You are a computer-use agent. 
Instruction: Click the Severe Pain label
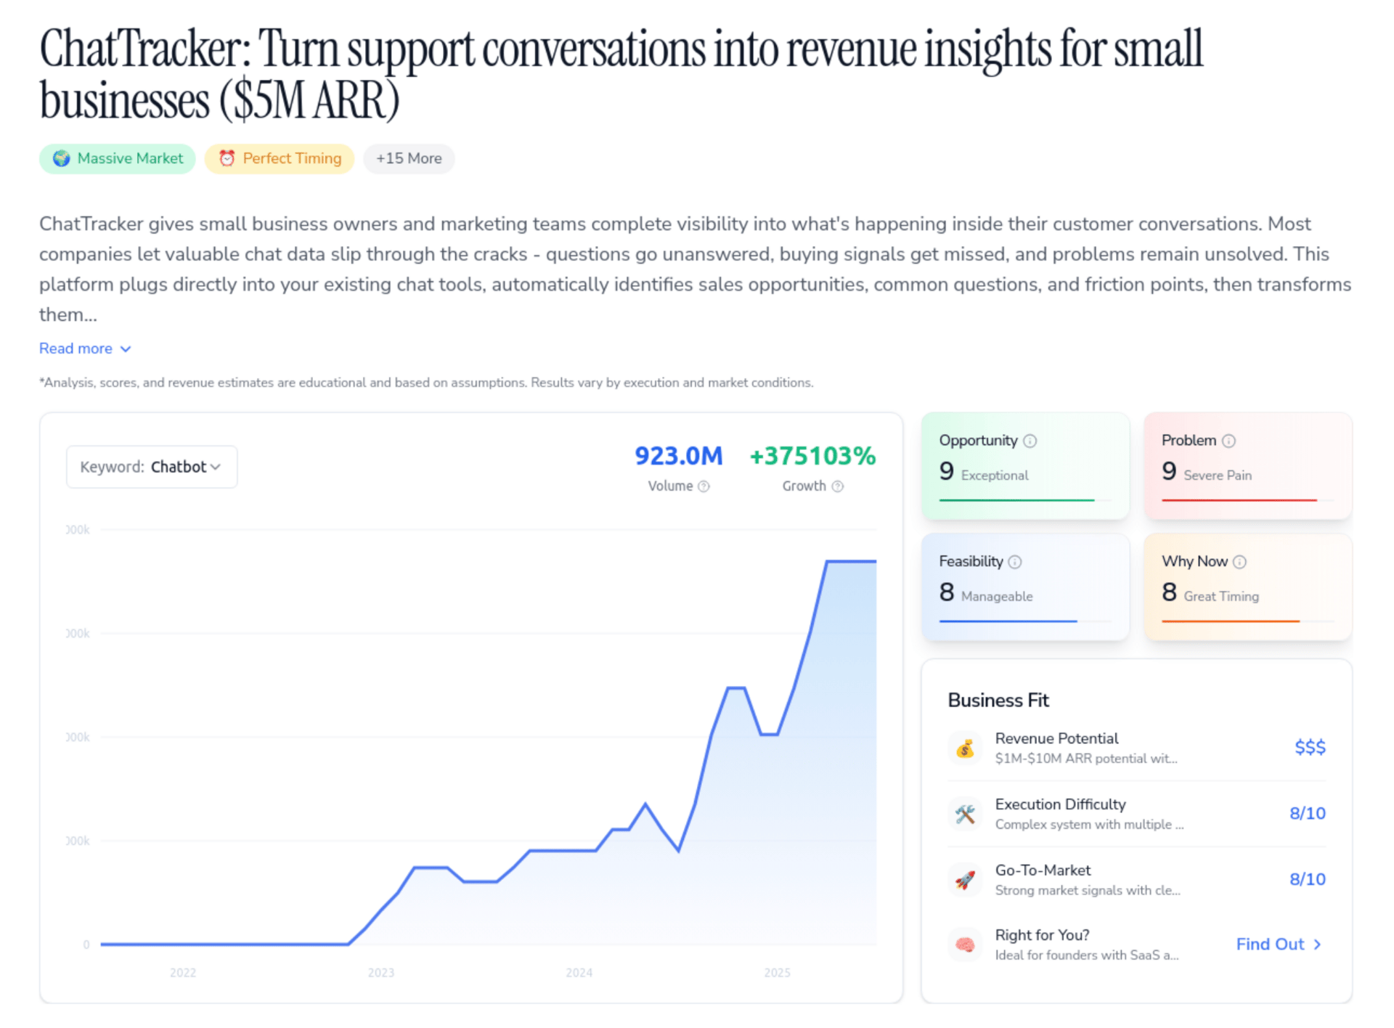point(1218,476)
